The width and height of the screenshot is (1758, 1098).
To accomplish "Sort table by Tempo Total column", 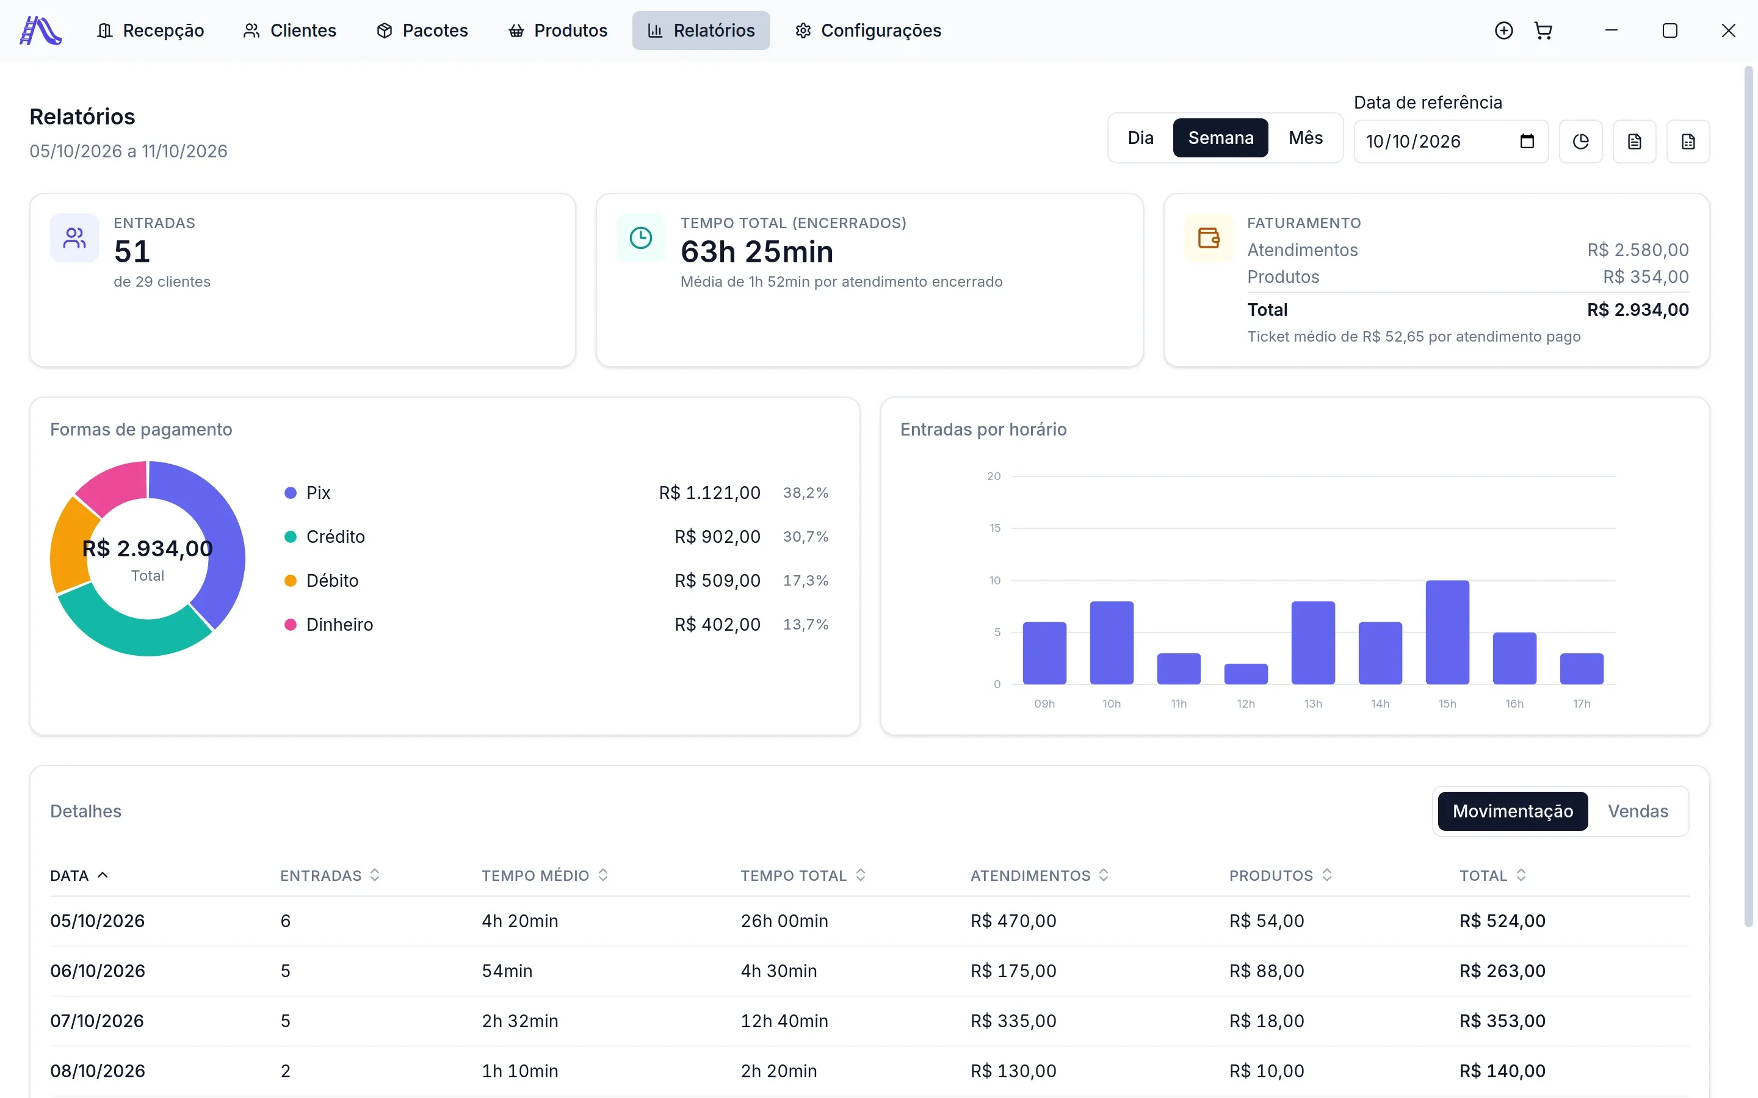I will pyautogui.click(x=803, y=876).
